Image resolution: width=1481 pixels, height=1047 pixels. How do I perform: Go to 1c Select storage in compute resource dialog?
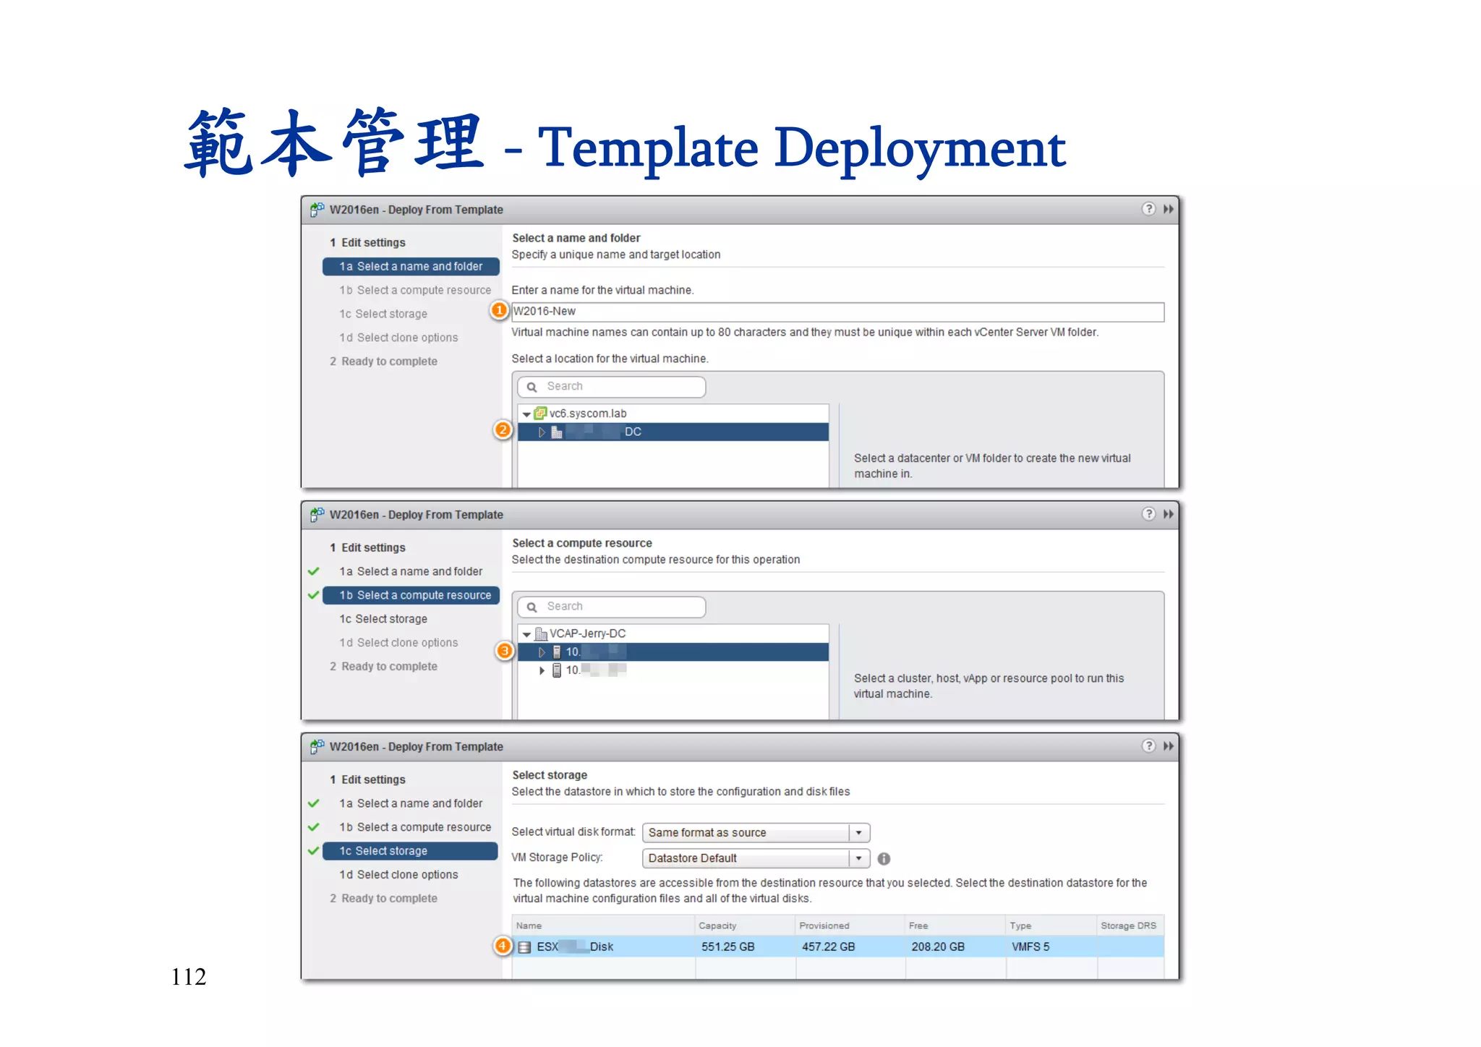pos(383,619)
